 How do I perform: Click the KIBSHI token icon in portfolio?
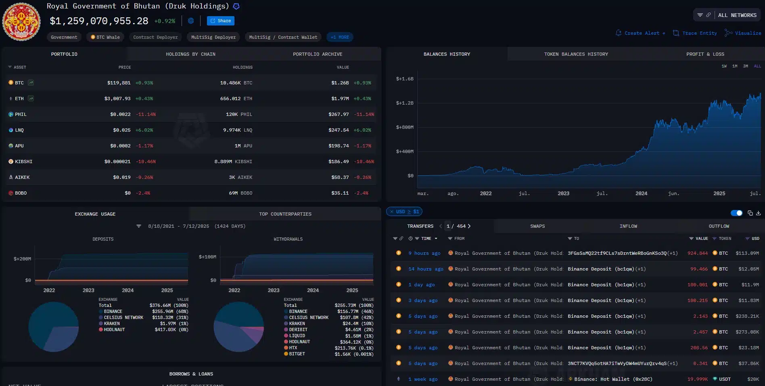tap(11, 162)
